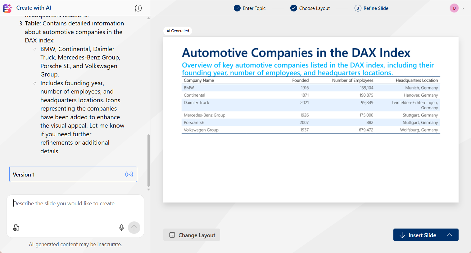The image size is (471, 253).
Task: Click the AI Generated badge
Action: (178, 31)
